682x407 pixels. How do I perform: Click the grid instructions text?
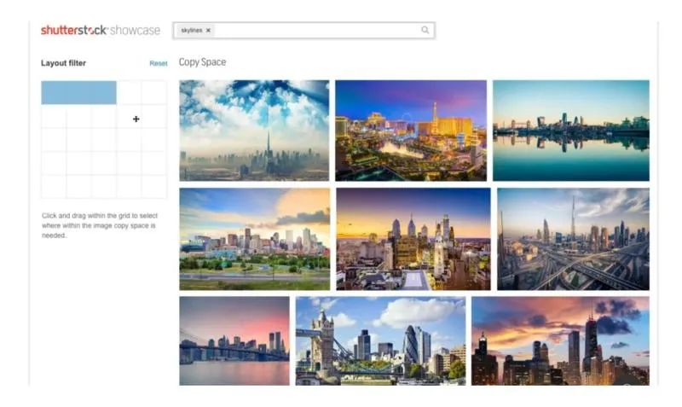[100, 225]
